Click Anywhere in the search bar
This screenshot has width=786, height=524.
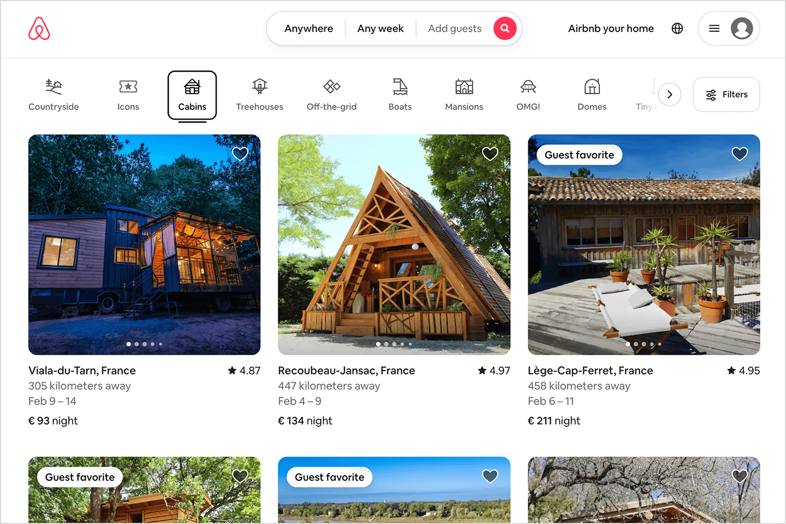point(309,28)
